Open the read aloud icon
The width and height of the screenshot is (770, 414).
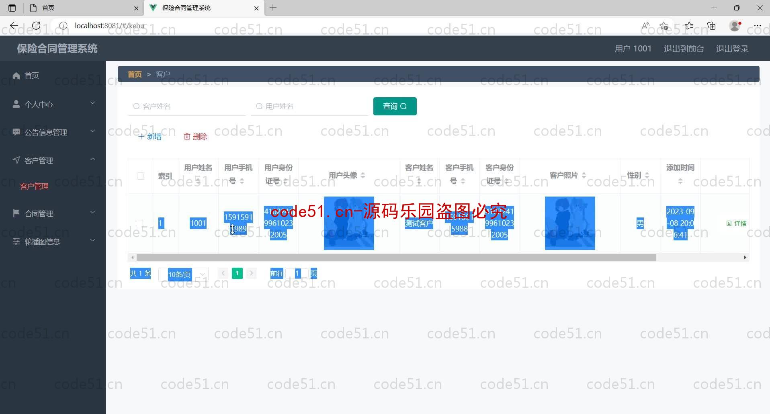(x=645, y=26)
